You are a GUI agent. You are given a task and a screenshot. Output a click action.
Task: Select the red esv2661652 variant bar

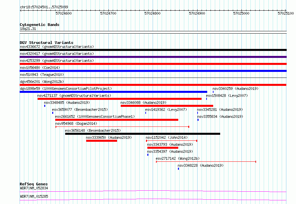tap(117, 120)
